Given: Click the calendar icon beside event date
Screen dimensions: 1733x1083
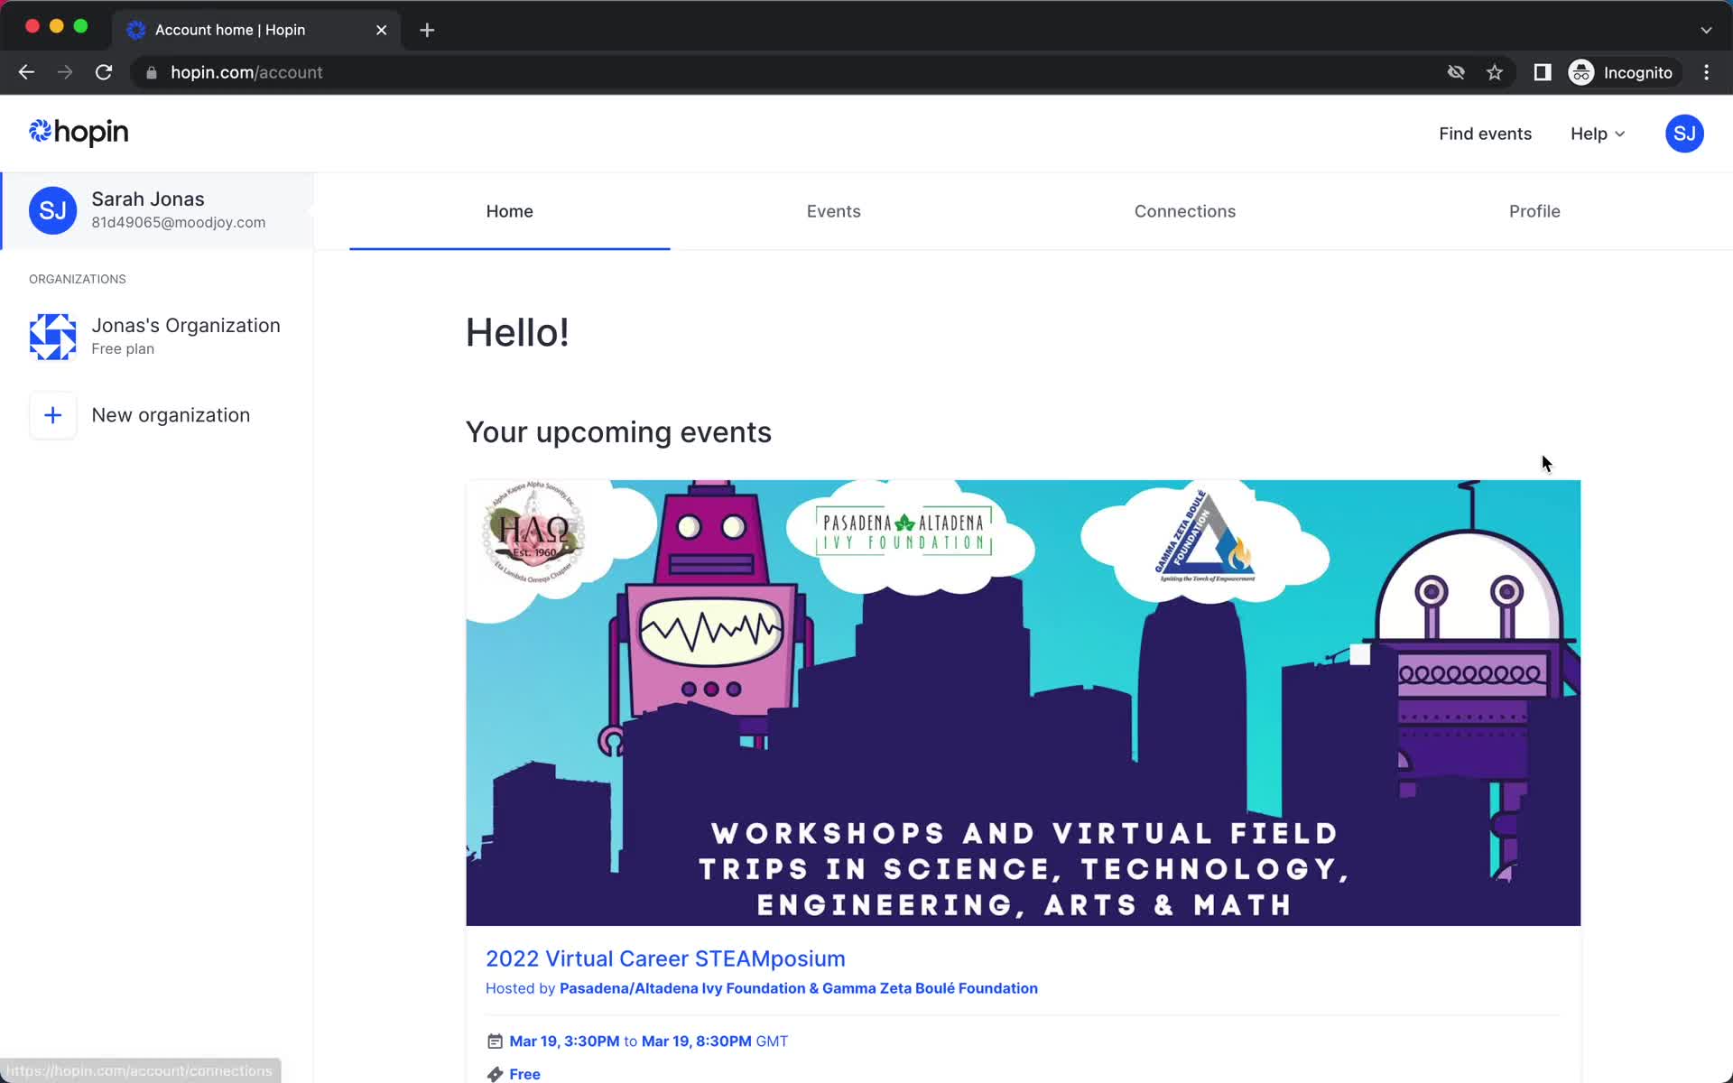Looking at the screenshot, I should coord(495,1041).
